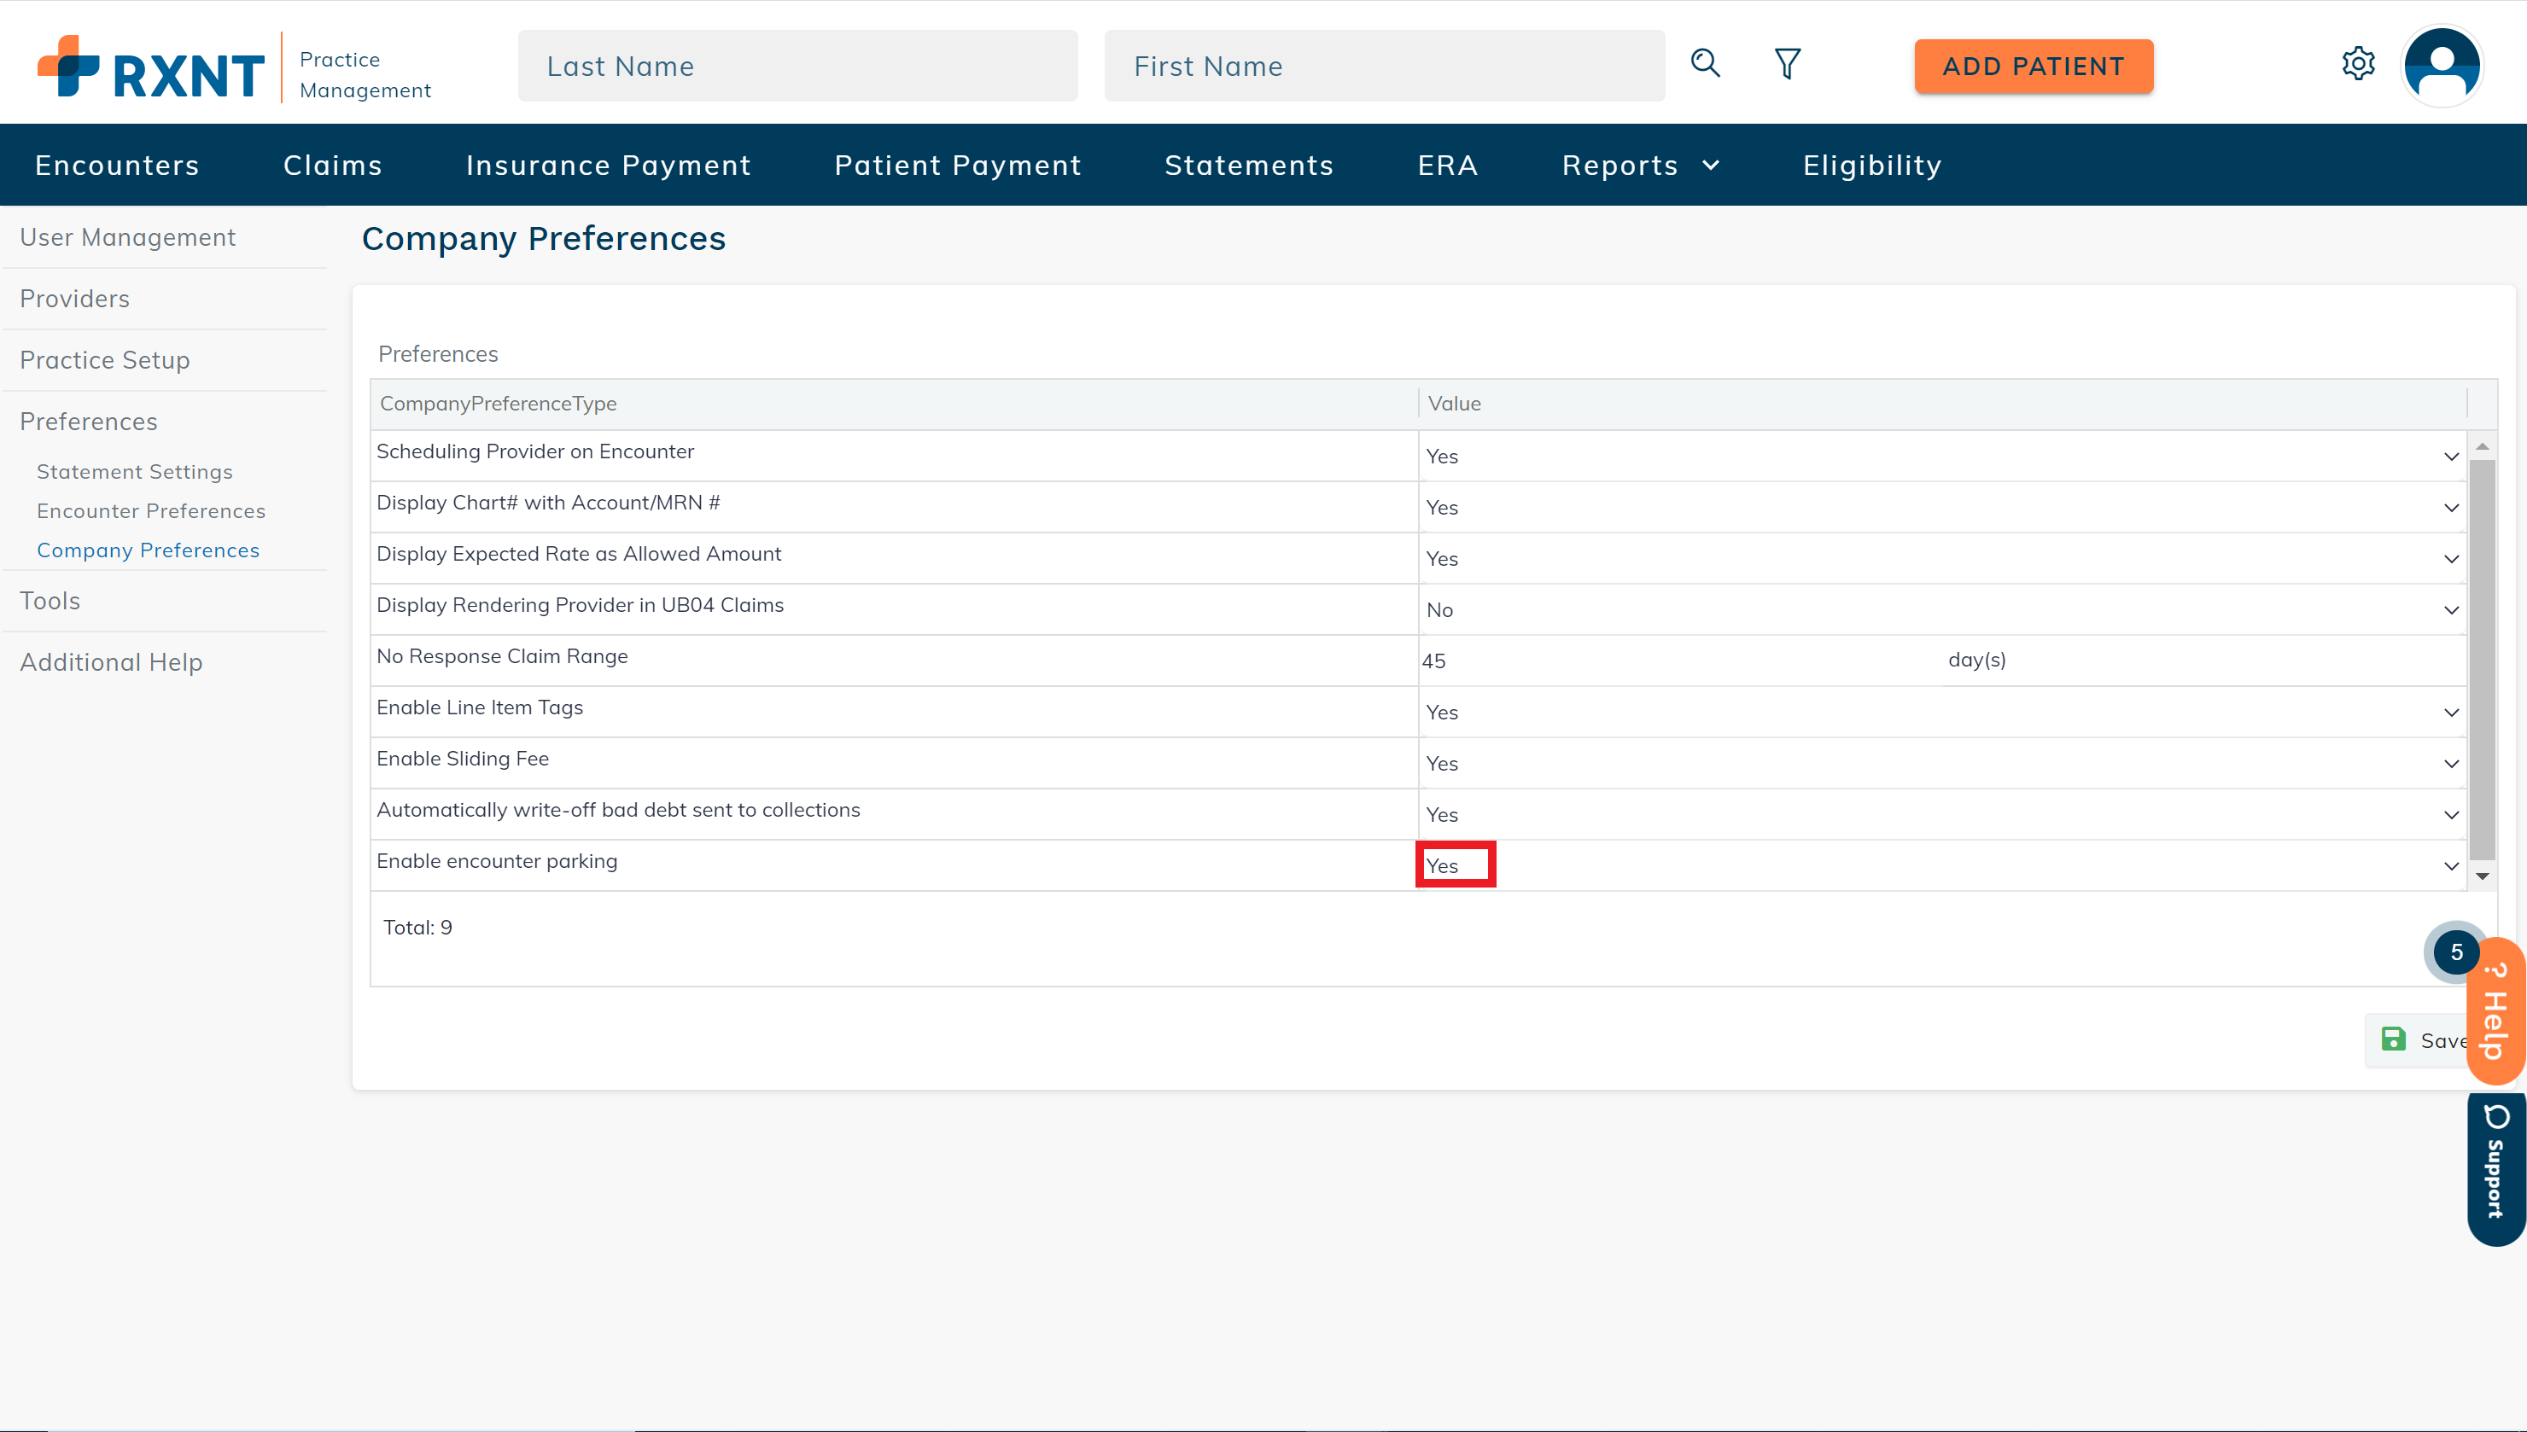Screen dimensions: 2527x1432
Task: Click the notification badge showing 5
Action: [2456, 951]
